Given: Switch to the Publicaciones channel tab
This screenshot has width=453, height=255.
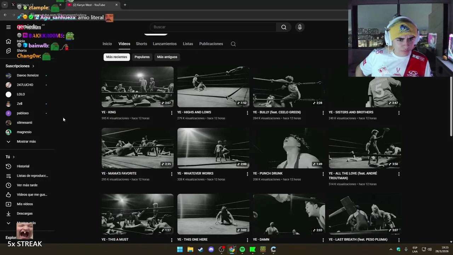Looking at the screenshot, I should point(211,44).
